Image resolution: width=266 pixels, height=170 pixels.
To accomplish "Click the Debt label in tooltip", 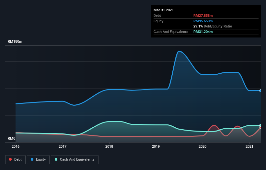I will coord(157,16).
